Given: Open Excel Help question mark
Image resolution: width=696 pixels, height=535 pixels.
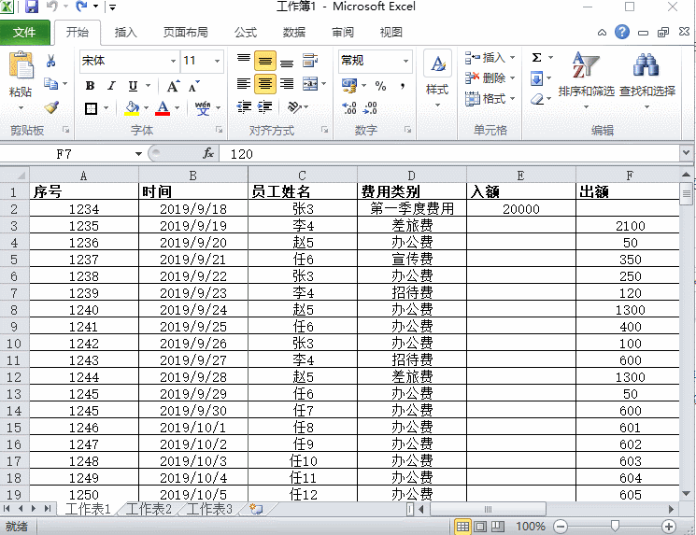Looking at the screenshot, I should [622, 32].
